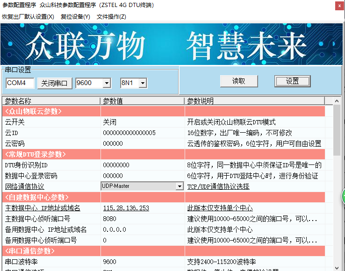Click the value 00000000
Image resolution: width=345 pixels, height=271 pixels.
coord(116,165)
